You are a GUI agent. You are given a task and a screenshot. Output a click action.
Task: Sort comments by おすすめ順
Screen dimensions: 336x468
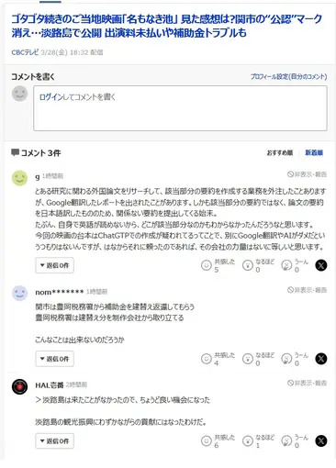point(280,152)
